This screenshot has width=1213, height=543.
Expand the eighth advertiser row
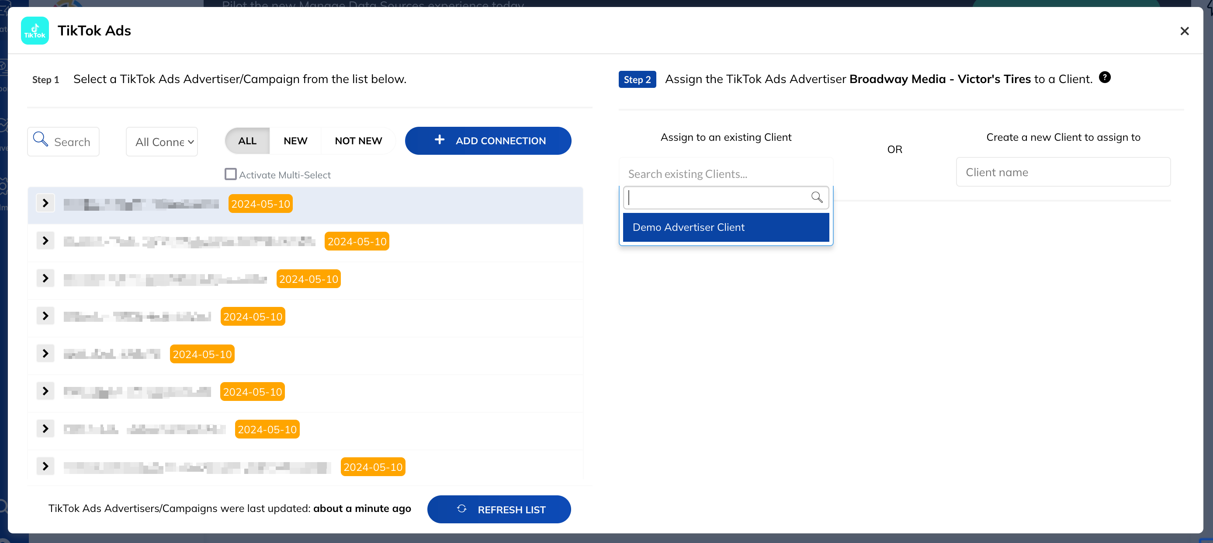pos(45,466)
